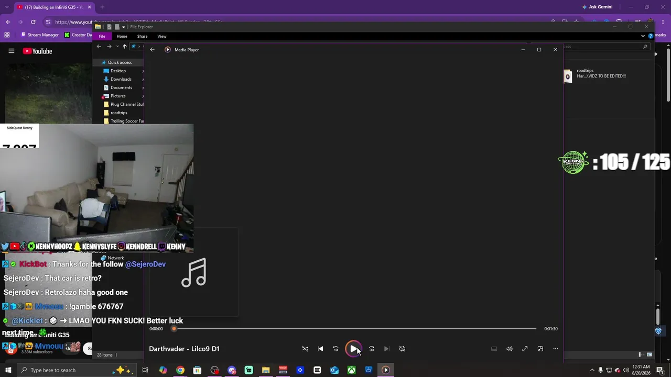Show hidden system tray icons

point(592,370)
